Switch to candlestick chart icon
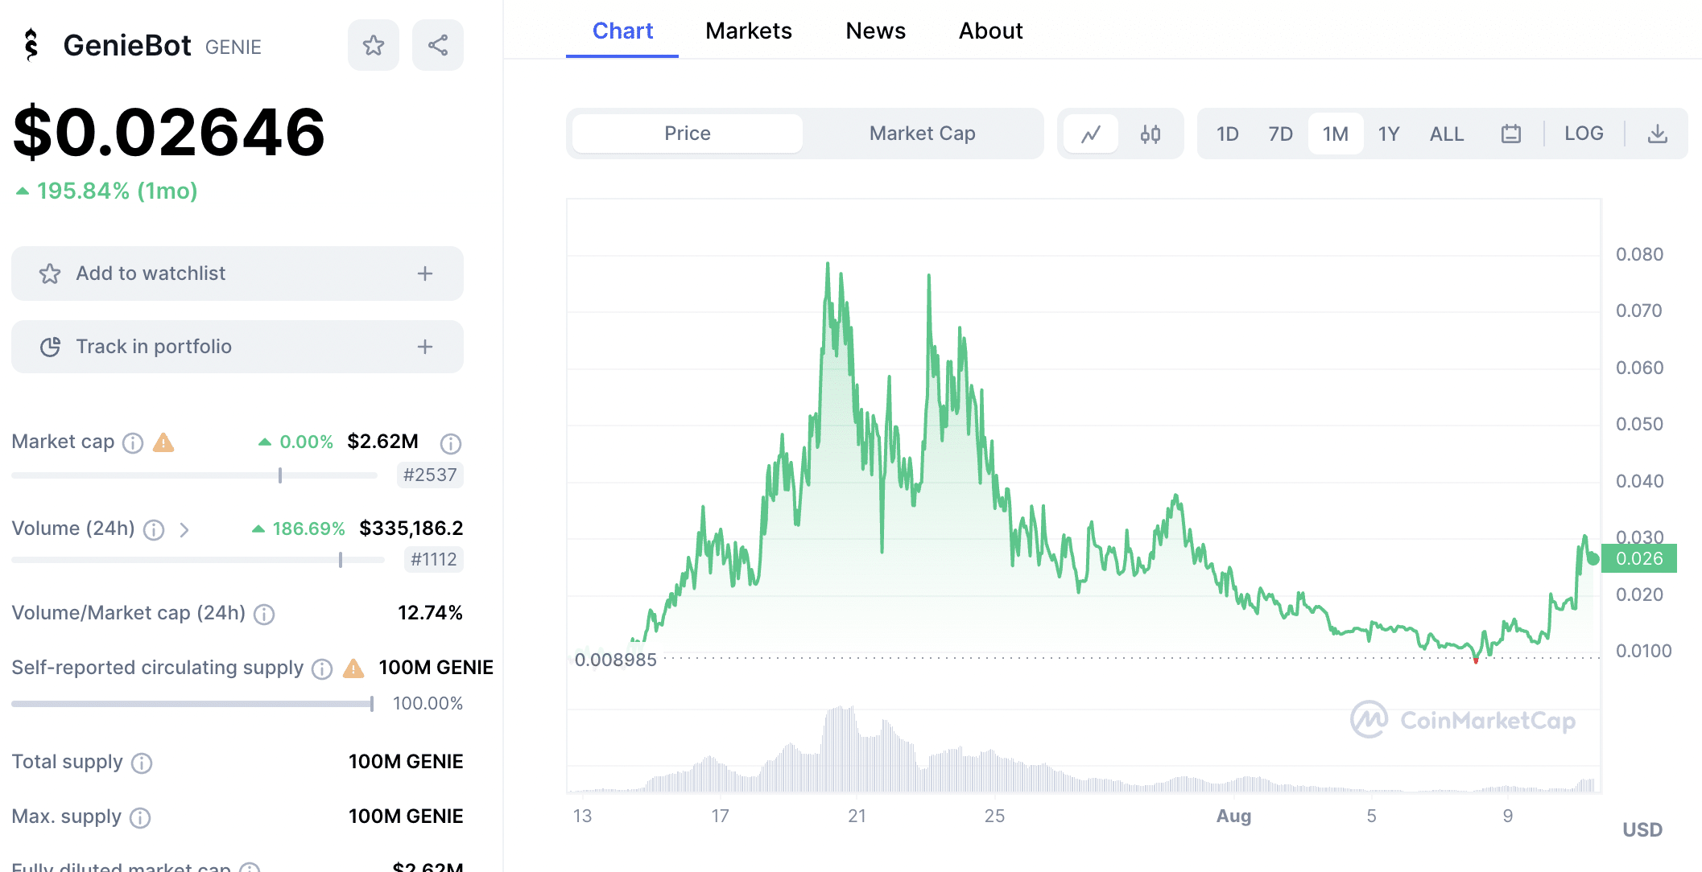Viewport: 1702px width, 872px height. pyautogui.click(x=1151, y=134)
